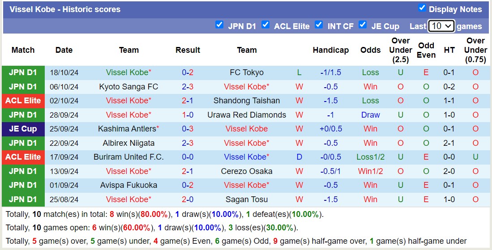
Task: Toggle the INT CF competition checkbox
Action: [x=319, y=25]
